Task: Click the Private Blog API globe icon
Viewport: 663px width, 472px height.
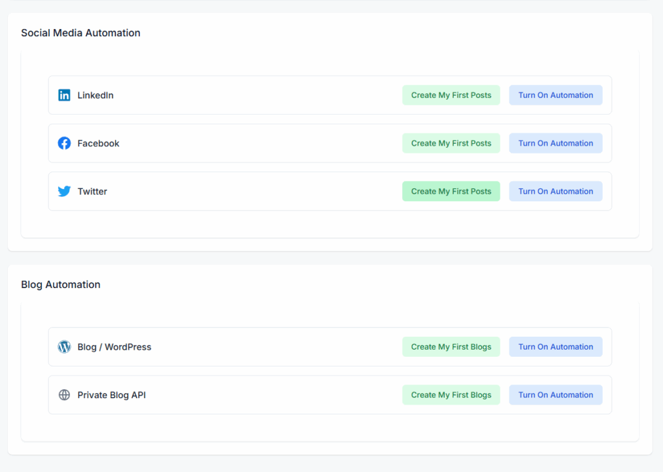Action: click(64, 394)
